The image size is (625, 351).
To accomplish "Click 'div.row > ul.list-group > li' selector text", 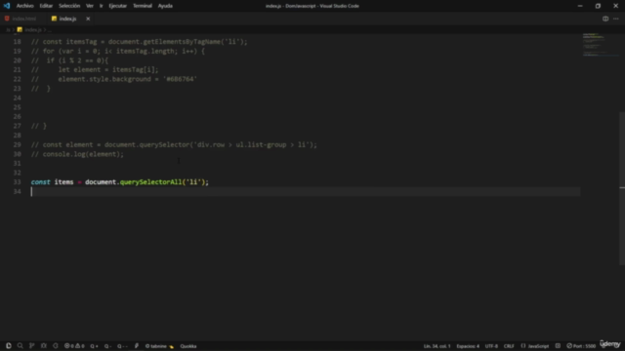I will click(251, 145).
